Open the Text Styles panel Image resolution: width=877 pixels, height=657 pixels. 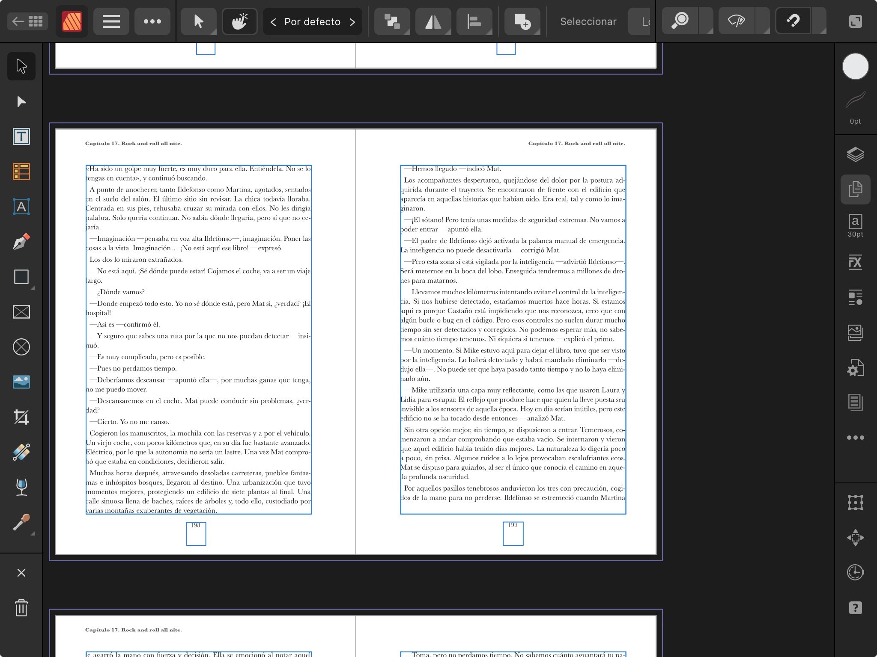pos(855,297)
